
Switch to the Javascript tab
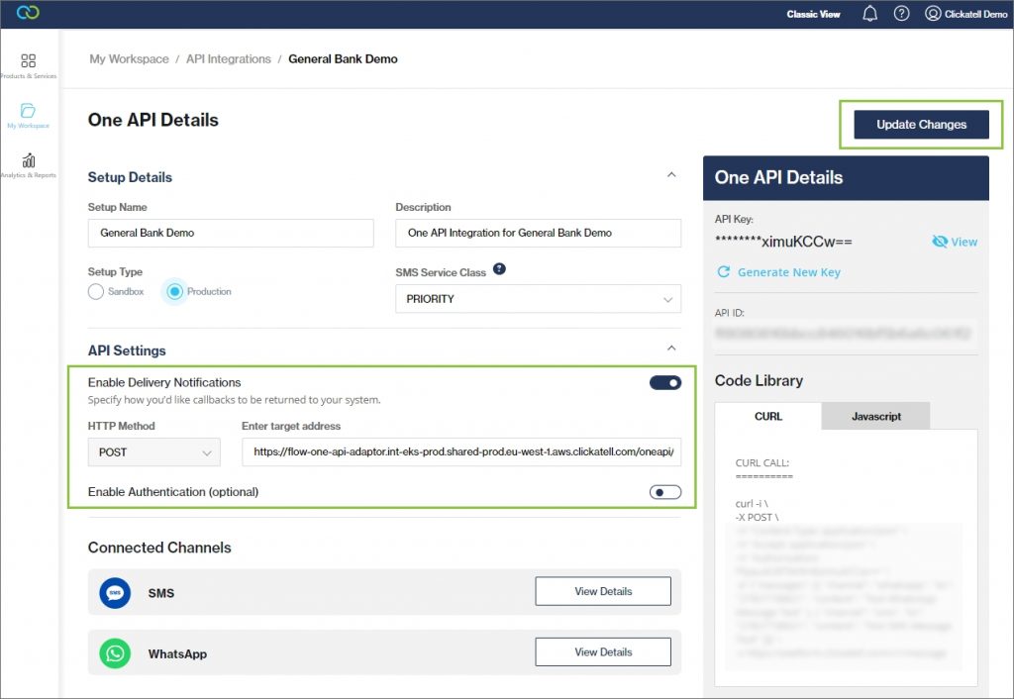pos(875,416)
